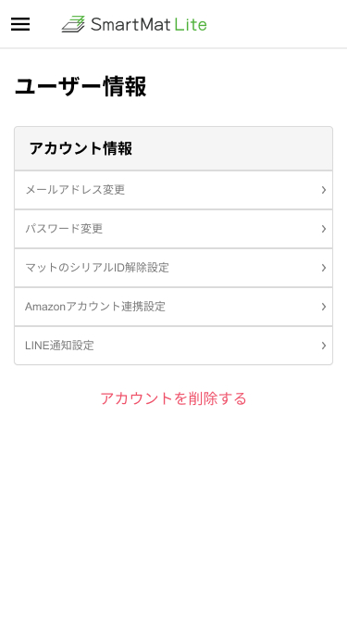Open パスワード変更 settings
The width and height of the screenshot is (347, 618).
click(x=174, y=229)
